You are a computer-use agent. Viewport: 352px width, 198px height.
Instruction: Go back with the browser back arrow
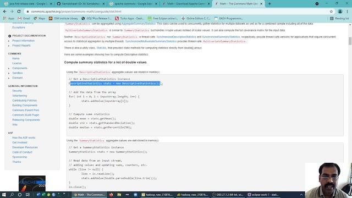tap(5, 12)
